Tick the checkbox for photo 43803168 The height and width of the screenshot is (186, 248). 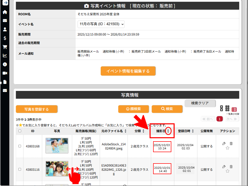coord(20,146)
